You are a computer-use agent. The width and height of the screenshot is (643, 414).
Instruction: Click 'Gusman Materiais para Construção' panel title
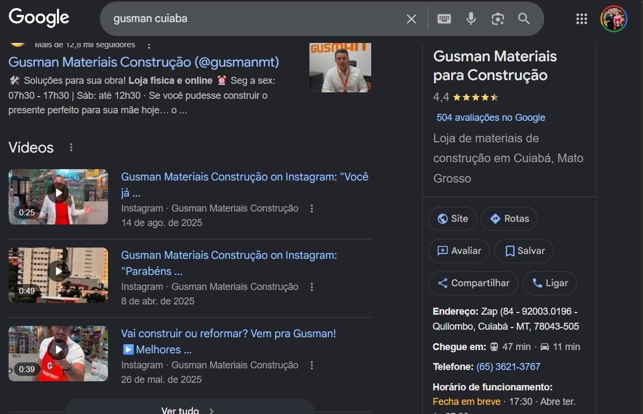tap(495, 66)
